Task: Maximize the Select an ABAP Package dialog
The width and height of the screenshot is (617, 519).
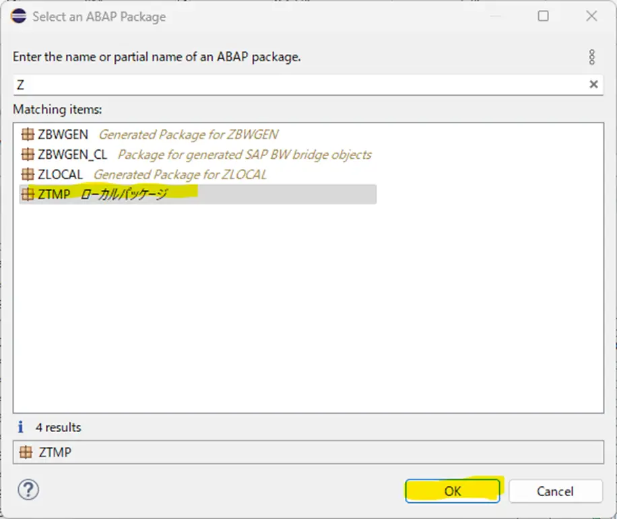Action: point(543,16)
